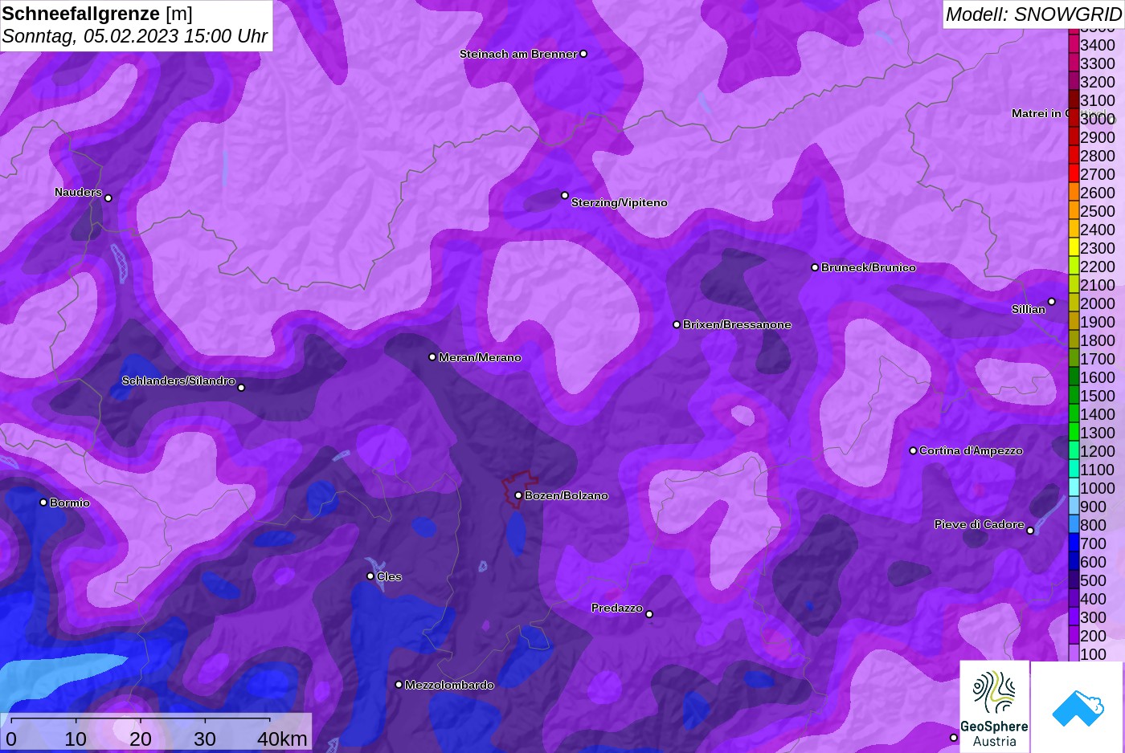Click the Mezzolombardo location dot
Viewport: 1125px width, 753px height.
(x=399, y=685)
